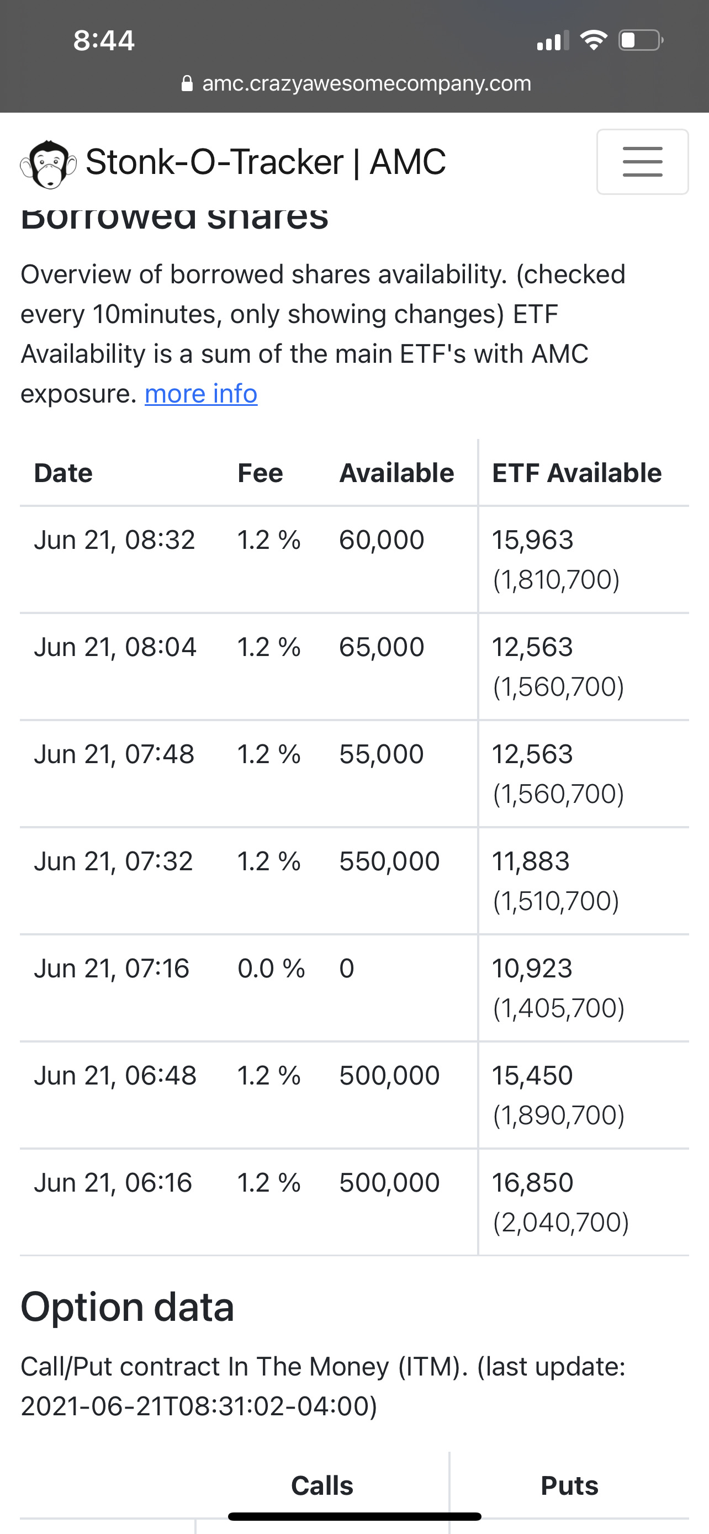This screenshot has height=1534, width=709.
Task: Click the ETF Available column header
Action: click(576, 473)
